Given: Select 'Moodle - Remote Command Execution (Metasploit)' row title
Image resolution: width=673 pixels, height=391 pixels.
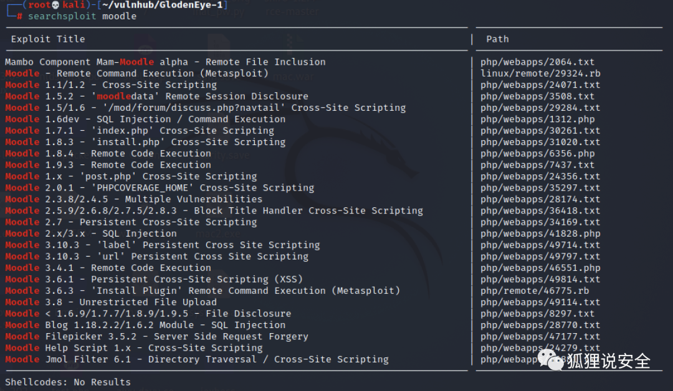Looking at the screenshot, I should [136, 73].
